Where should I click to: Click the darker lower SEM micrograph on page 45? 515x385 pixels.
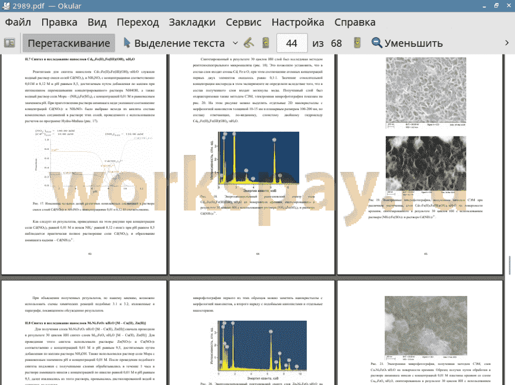tap(426, 165)
